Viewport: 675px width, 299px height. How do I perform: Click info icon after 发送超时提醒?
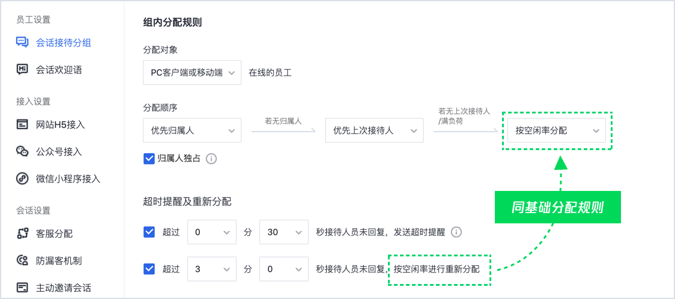(x=456, y=232)
